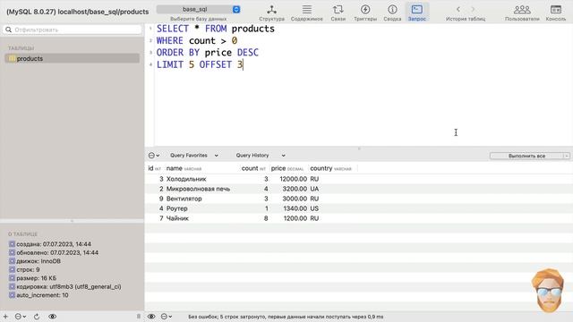
Task: Sort results by the count column header
Action: coord(253,168)
